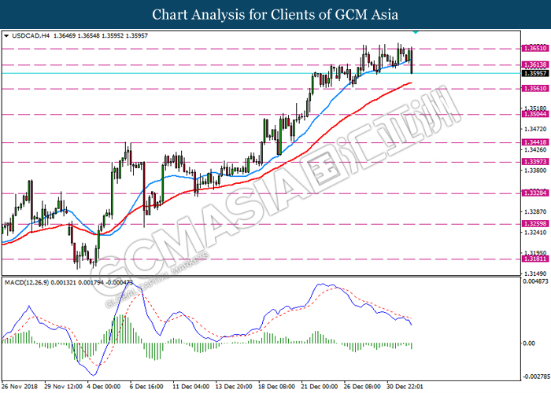Click the 13 Dec 20:00 time label
This screenshot has height=393, width=551.
234,387
